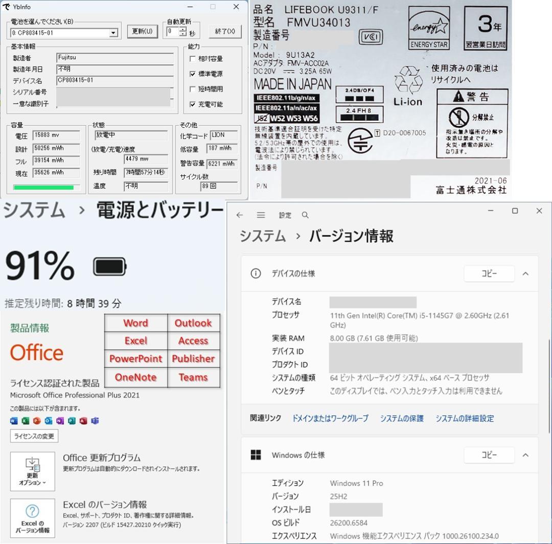
Task: Click the デバイス名 field CP803415-01
Action: pos(115,80)
